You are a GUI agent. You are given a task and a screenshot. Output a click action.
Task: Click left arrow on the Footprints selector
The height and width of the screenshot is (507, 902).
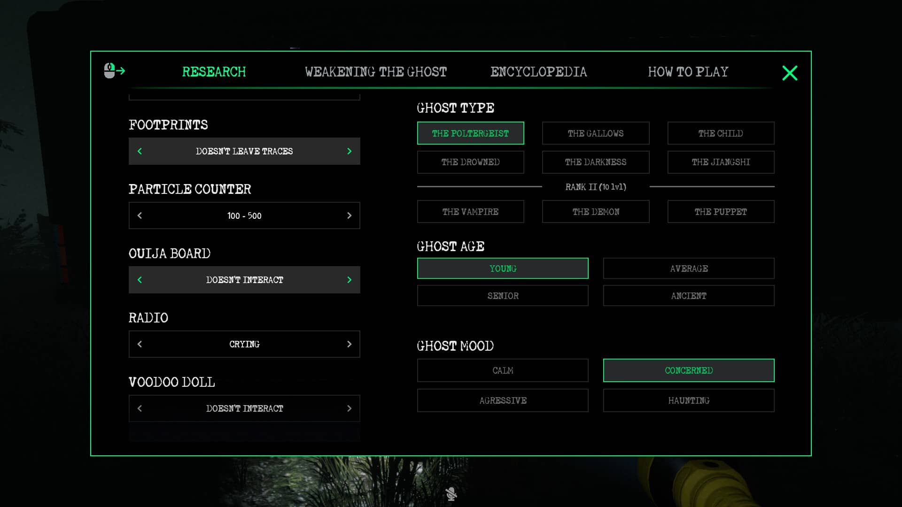point(140,151)
